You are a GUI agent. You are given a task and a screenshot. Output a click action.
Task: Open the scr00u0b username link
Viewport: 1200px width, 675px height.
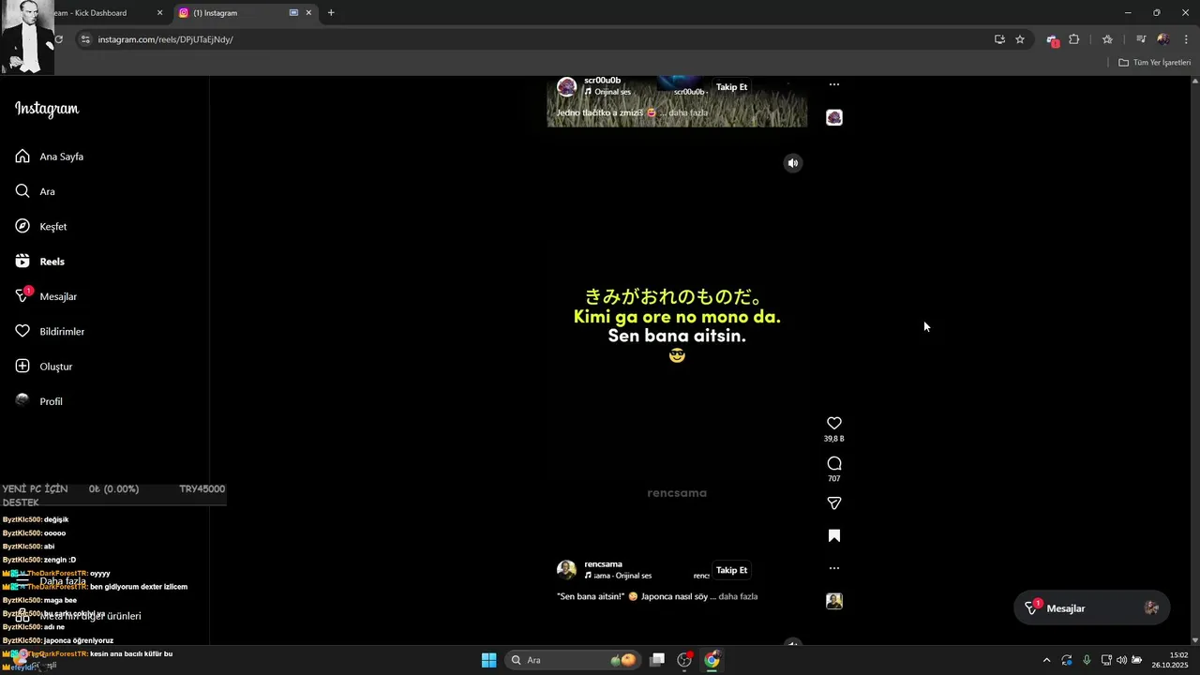point(602,81)
